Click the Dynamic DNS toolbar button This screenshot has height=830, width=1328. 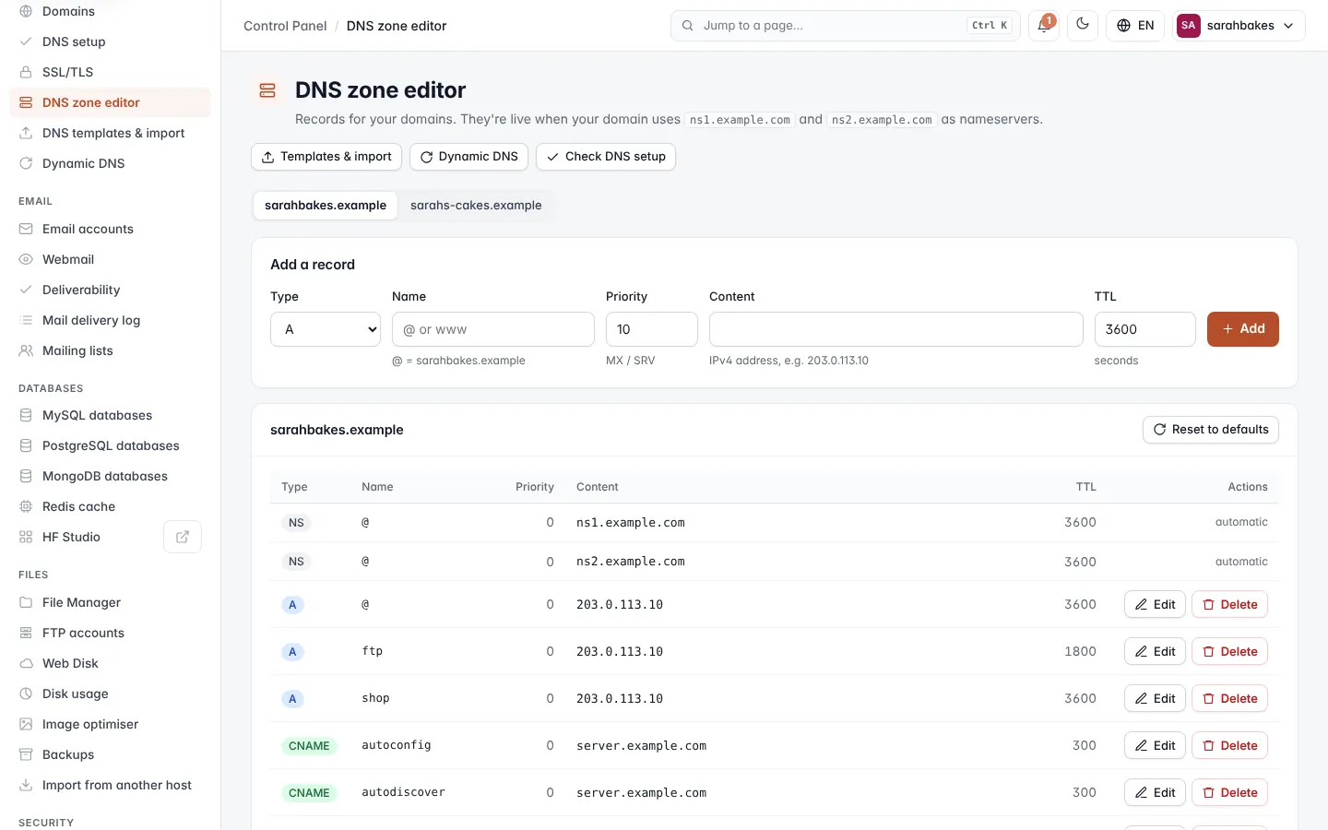[468, 157]
